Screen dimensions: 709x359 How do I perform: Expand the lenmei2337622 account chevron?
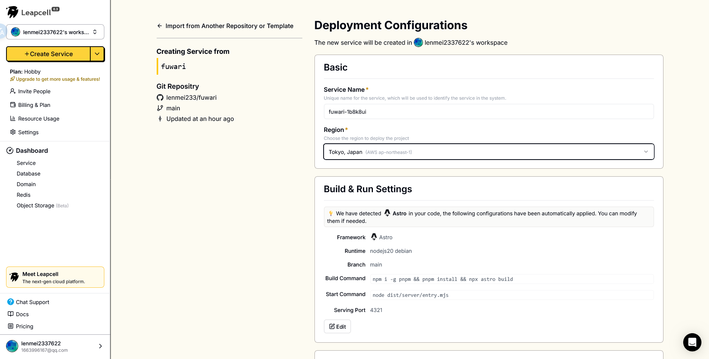tap(100, 346)
